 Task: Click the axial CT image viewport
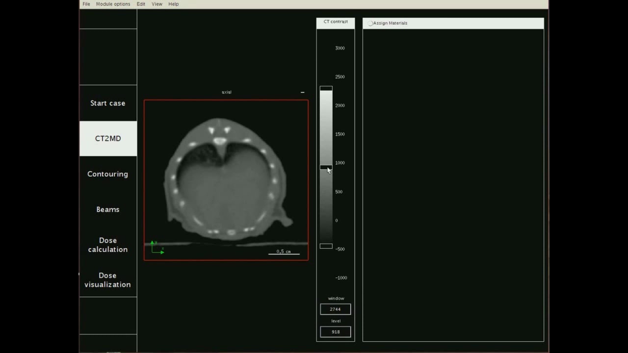[x=226, y=180]
